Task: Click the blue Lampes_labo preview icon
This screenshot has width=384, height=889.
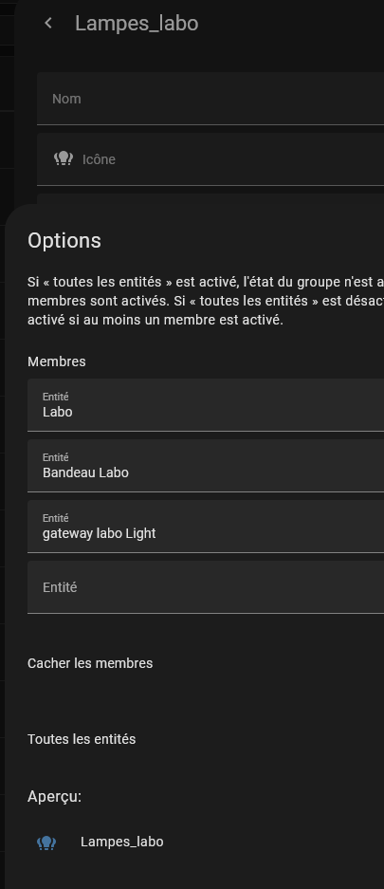Action: click(46, 843)
